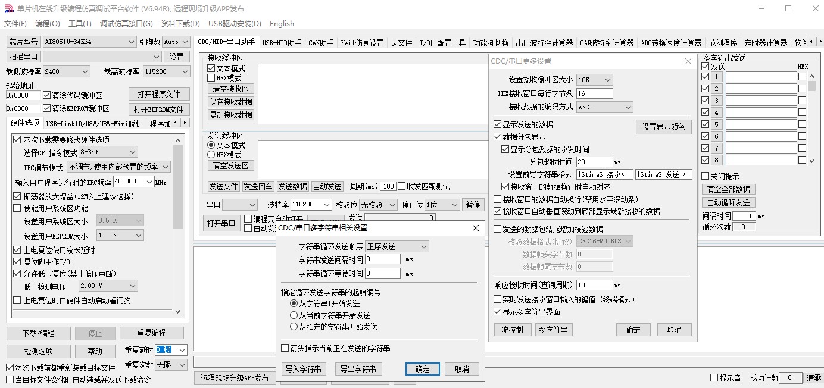This screenshot has height=388, width=824.
Task: Open 接收数据的编码方式 ANSI dropdown
Action: coord(604,107)
